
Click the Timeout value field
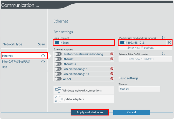[139, 89]
